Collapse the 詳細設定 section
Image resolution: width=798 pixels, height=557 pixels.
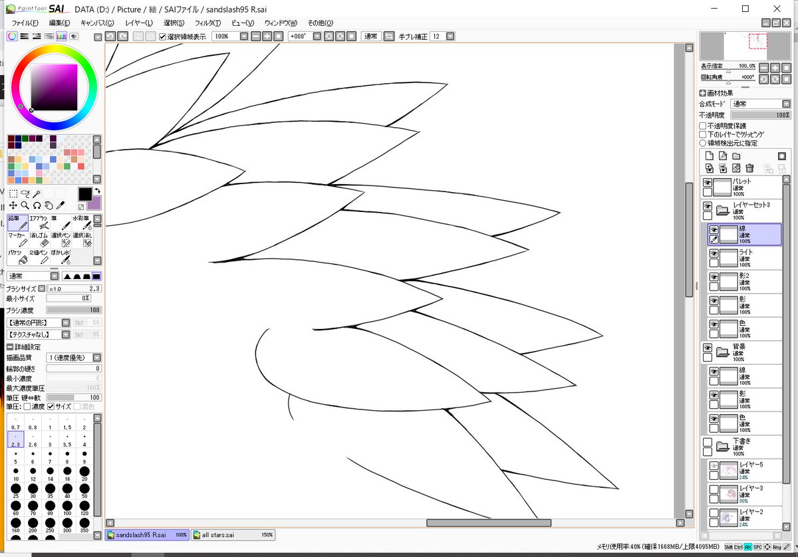coord(9,347)
